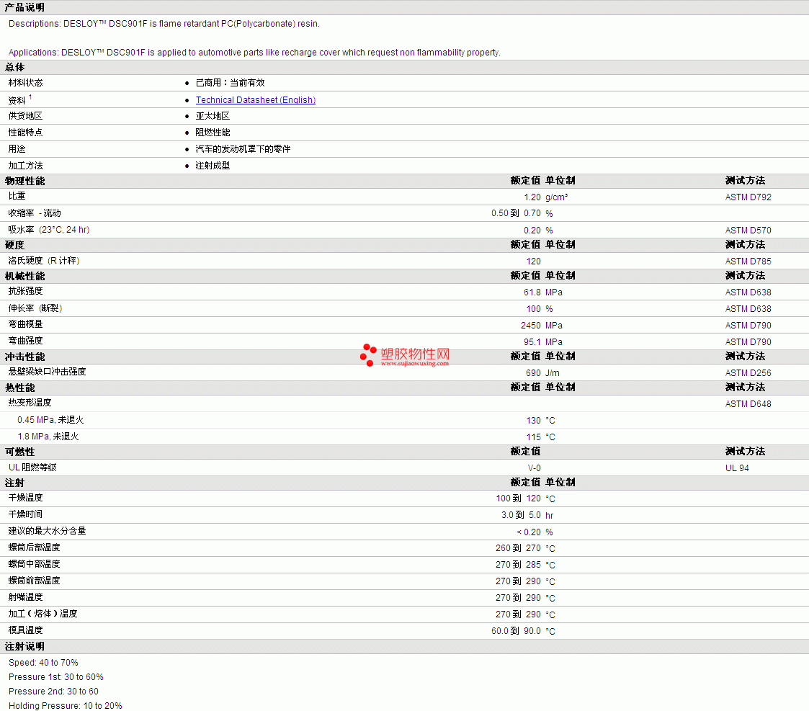Click the 吸水率 (23°C, 24 hr) label

pyautogui.click(x=49, y=230)
